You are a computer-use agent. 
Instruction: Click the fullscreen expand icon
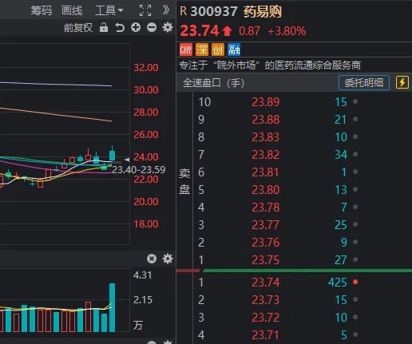(x=145, y=10)
